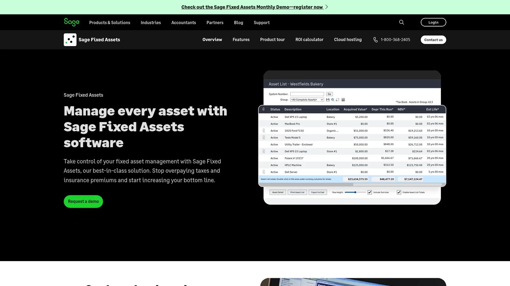Viewport: 510px width, 286px height.
Task: Click the Print Asset List button
Action: click(297, 192)
